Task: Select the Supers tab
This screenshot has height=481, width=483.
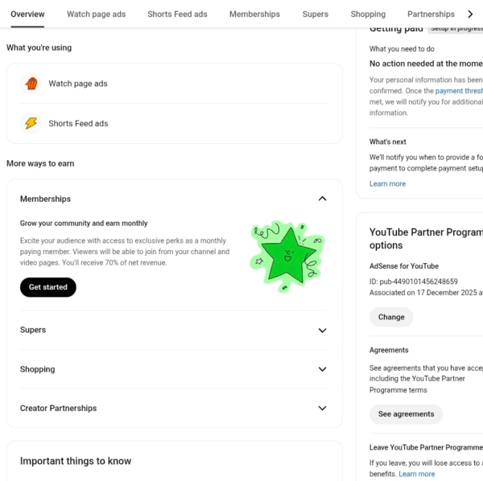Action: (x=315, y=14)
